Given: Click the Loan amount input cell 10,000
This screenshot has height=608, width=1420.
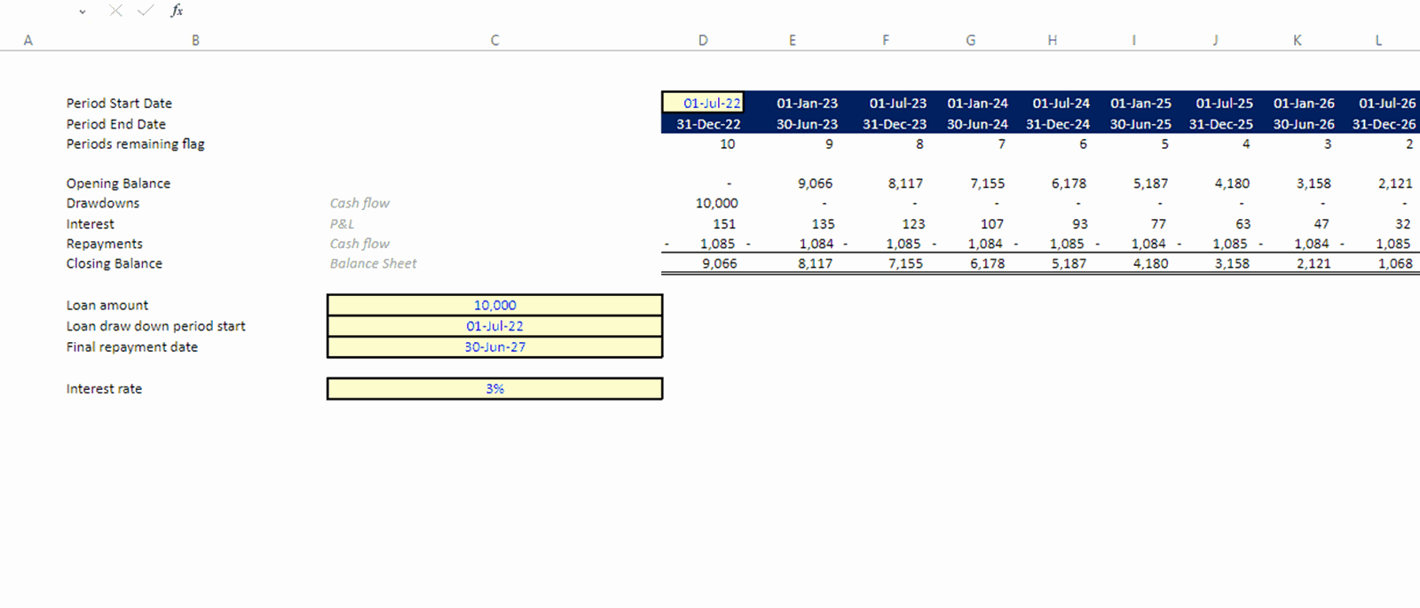Looking at the screenshot, I should (x=494, y=305).
